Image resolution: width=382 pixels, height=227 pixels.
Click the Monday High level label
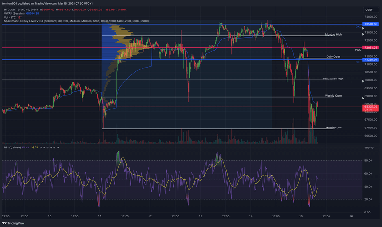click(333, 34)
